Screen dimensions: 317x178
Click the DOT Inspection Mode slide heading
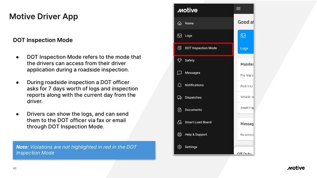(43, 40)
